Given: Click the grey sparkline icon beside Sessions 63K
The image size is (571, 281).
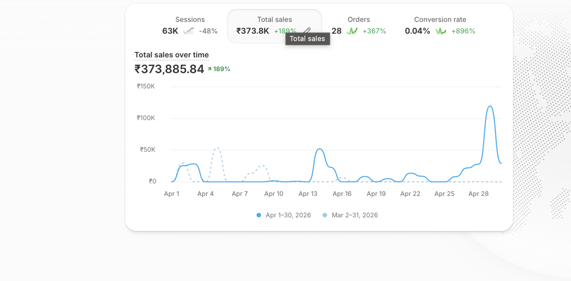Looking at the screenshot, I should tap(189, 31).
